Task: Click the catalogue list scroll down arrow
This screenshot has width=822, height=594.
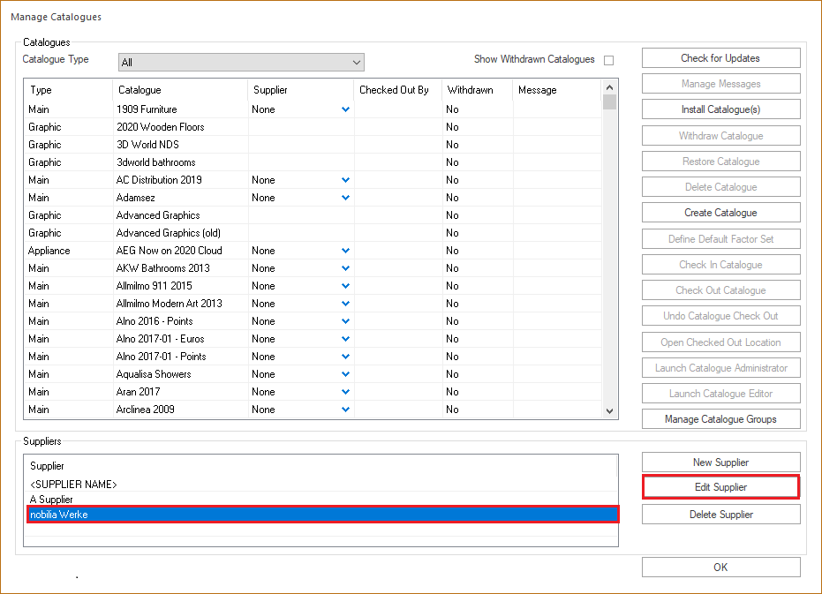Action: pos(609,411)
